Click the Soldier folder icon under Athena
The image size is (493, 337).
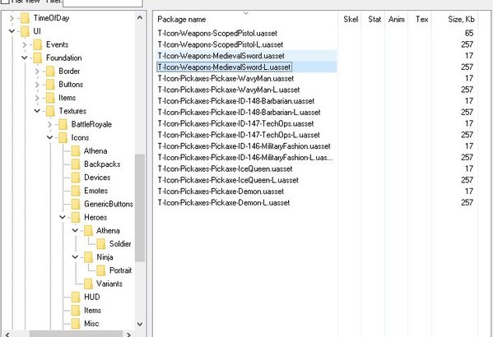[101, 244]
